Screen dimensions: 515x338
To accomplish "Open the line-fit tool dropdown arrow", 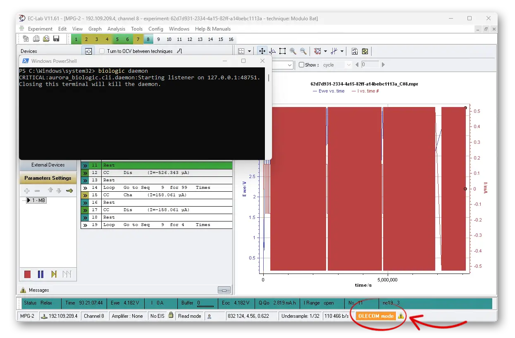I will click(x=342, y=52).
